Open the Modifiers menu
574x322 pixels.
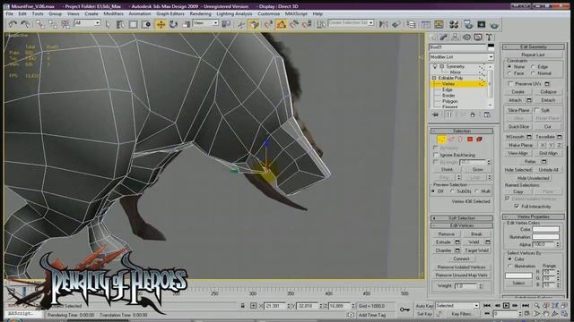pyautogui.click(x=113, y=14)
